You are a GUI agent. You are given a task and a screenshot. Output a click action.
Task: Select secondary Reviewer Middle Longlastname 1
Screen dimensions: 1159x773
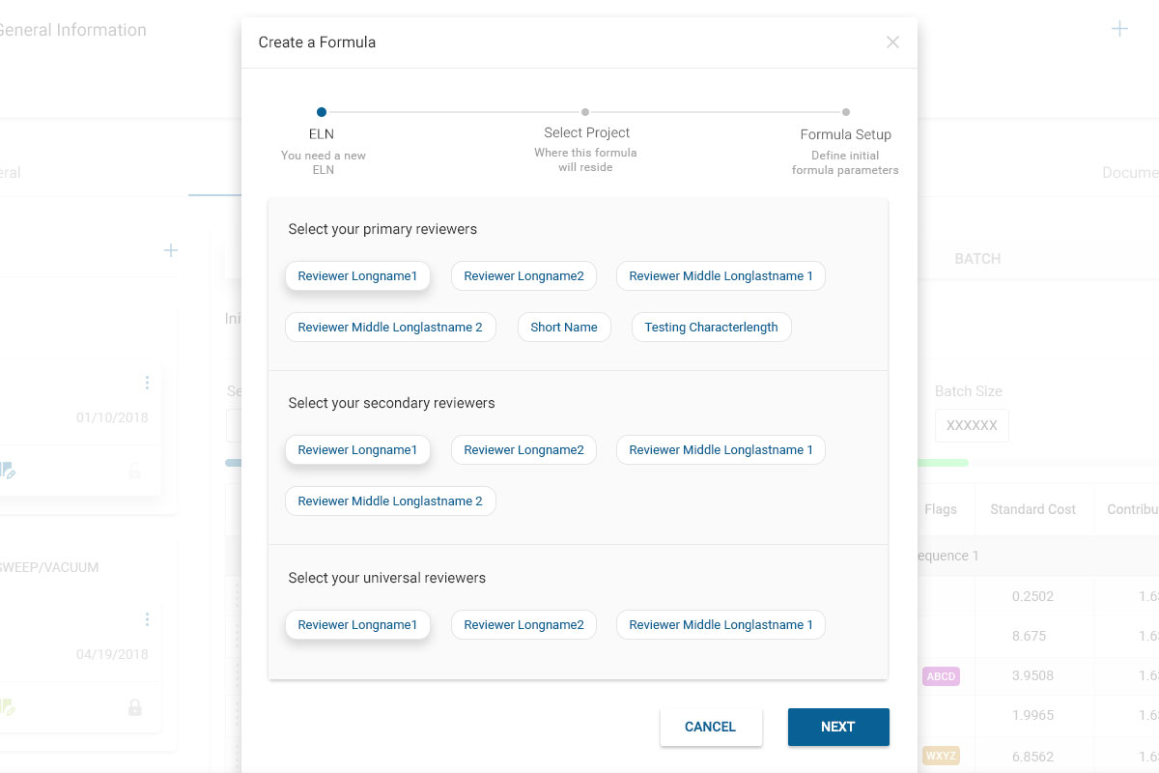[x=721, y=450]
